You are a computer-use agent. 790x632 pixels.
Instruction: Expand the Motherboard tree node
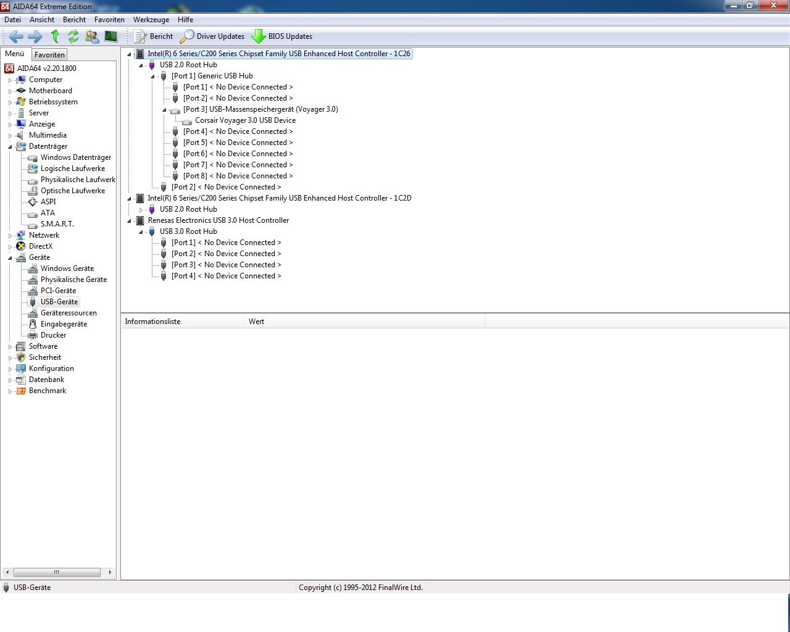pyautogui.click(x=10, y=91)
